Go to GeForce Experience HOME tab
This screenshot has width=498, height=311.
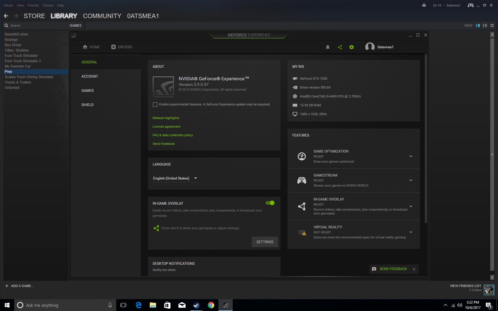(91, 47)
